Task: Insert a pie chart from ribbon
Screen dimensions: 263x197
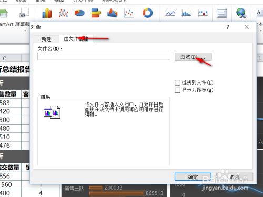Action: 79,13
